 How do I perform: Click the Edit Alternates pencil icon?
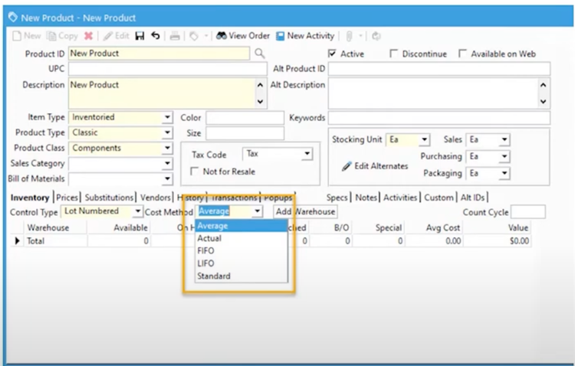pos(346,166)
